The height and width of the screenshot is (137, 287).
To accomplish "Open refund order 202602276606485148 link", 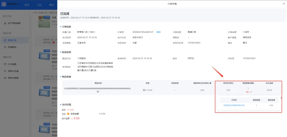I will point(234,105).
